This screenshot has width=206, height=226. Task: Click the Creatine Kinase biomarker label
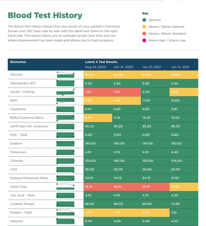coord(22,204)
